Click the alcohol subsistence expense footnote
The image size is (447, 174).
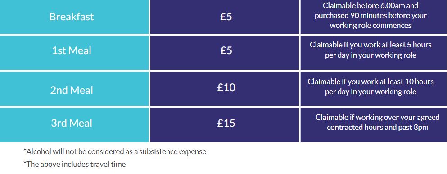tap(115, 151)
